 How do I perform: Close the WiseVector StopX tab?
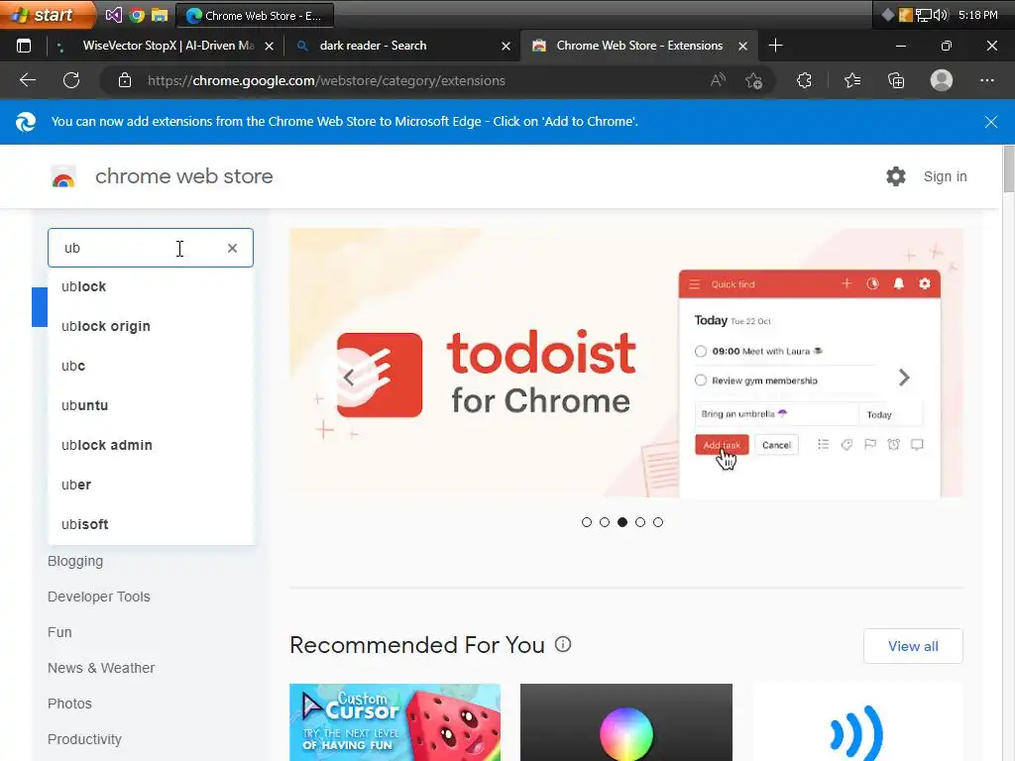270,46
